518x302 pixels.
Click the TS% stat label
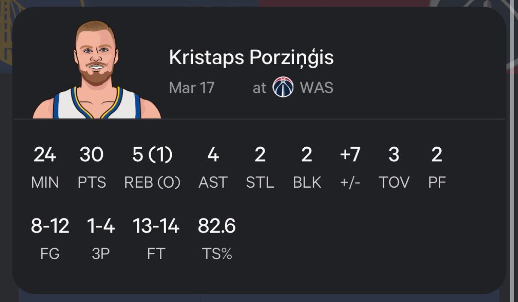coord(216,254)
